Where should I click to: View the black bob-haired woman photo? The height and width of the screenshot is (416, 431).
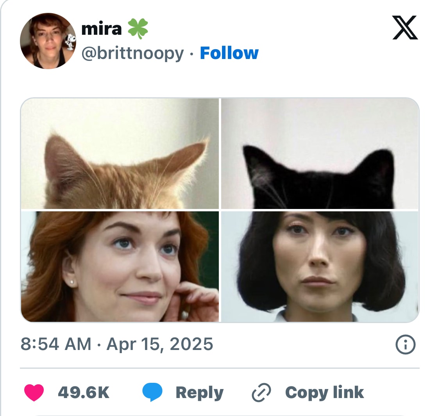coord(320,266)
